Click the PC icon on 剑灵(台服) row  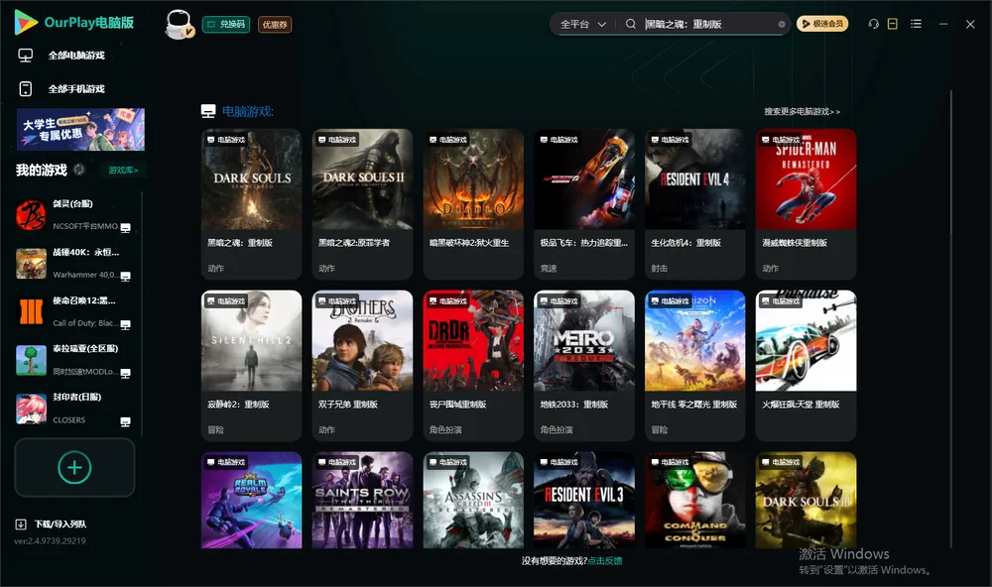click(126, 228)
